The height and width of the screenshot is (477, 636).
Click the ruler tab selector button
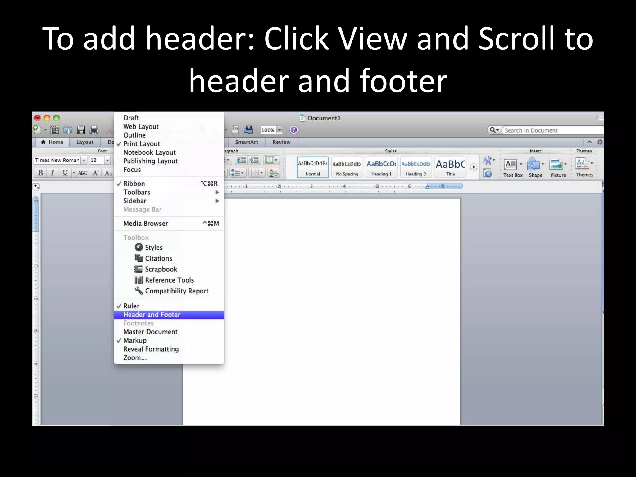point(36,187)
